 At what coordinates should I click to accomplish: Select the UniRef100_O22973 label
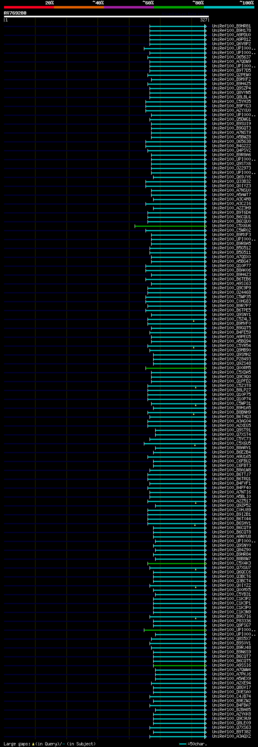click(x=231, y=168)
